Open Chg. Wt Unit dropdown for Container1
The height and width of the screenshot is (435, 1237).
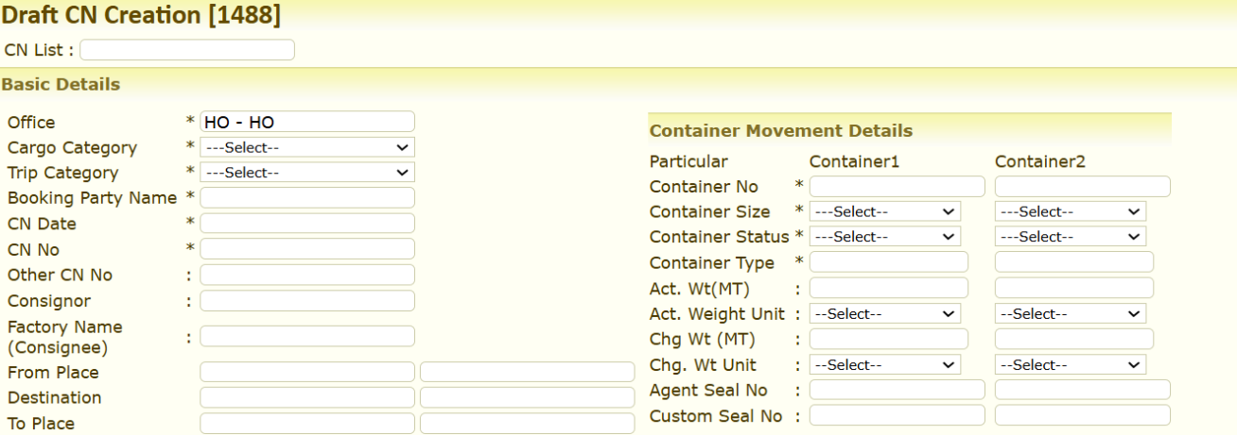click(884, 364)
